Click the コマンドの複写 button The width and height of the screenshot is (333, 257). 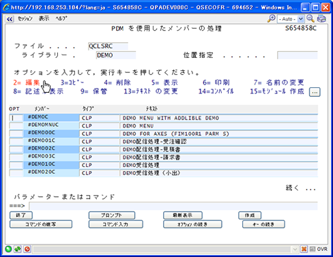coord(41,224)
